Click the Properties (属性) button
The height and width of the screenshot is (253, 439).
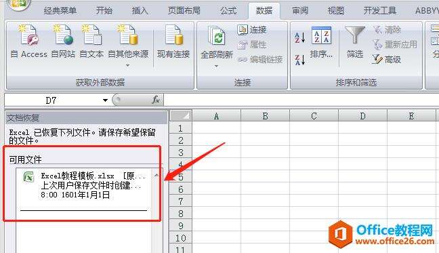(252, 45)
